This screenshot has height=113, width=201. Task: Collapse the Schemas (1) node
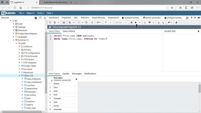[x=14, y=40]
